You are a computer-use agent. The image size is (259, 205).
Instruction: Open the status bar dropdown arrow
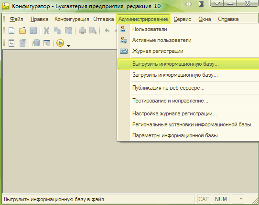coord(241,199)
